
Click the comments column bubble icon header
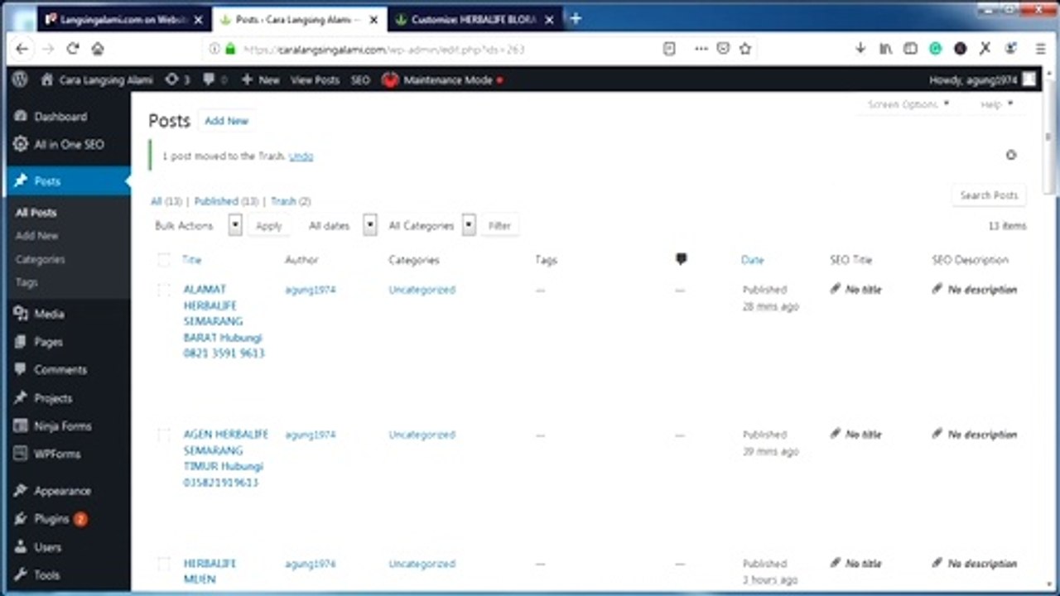[681, 259]
